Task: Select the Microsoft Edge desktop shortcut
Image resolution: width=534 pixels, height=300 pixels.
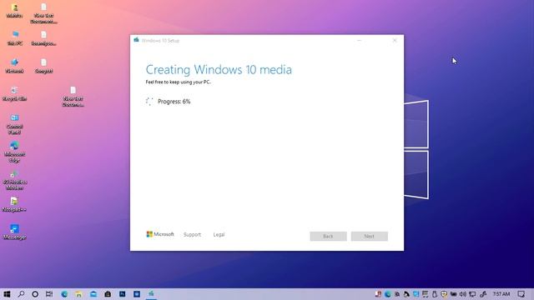Action: (x=14, y=152)
